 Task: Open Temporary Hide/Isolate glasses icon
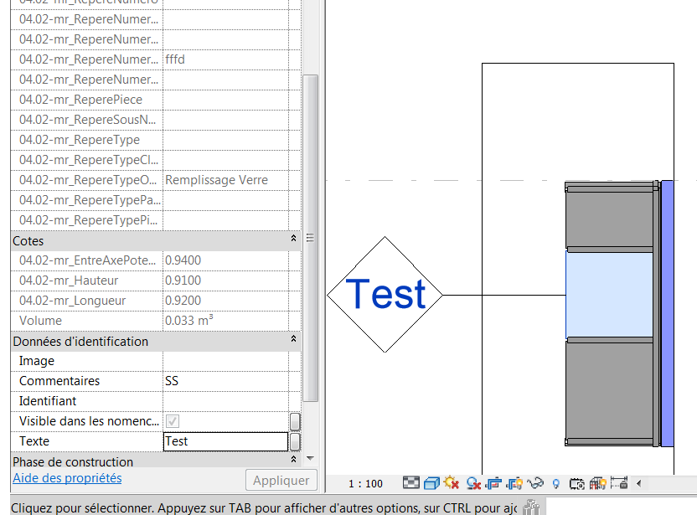point(535,483)
